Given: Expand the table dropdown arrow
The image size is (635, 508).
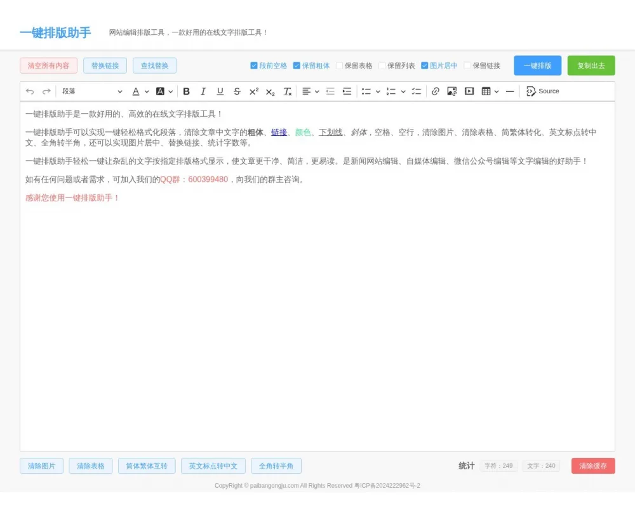Looking at the screenshot, I should [497, 91].
